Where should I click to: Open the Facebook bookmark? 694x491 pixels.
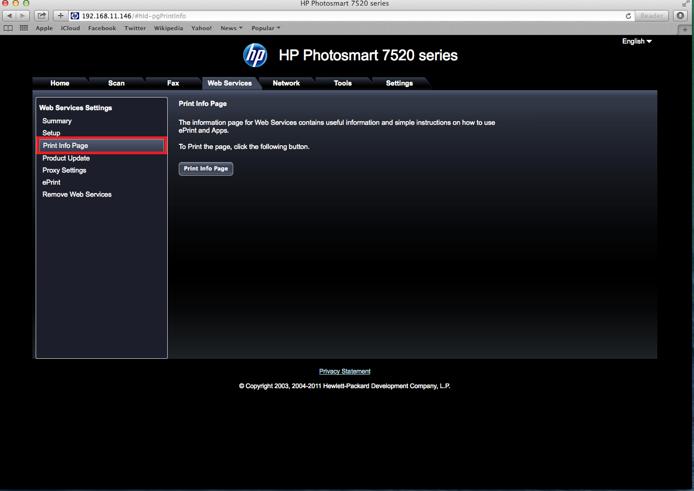click(x=102, y=28)
